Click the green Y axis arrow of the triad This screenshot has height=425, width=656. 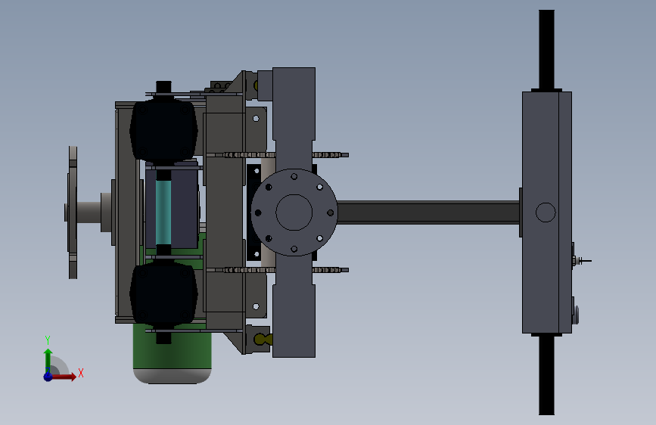[x=48, y=361]
